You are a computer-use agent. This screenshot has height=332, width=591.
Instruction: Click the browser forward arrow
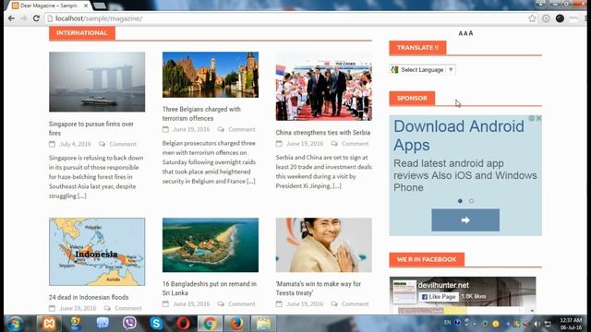(x=24, y=18)
